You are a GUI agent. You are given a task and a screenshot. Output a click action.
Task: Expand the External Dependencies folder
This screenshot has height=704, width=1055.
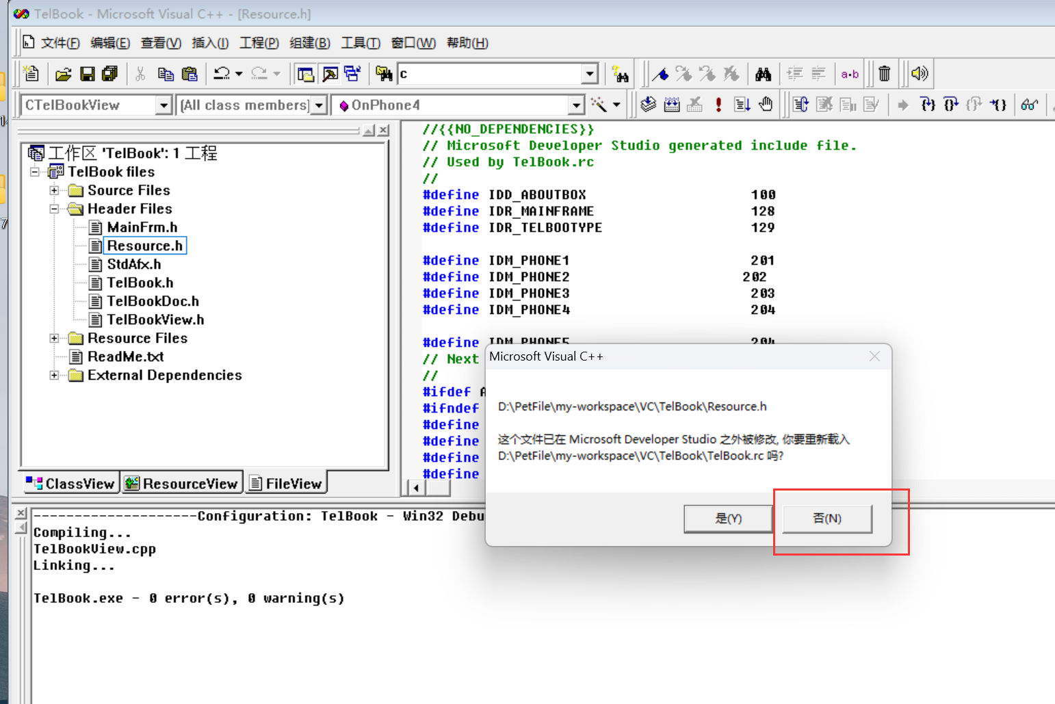tap(54, 375)
